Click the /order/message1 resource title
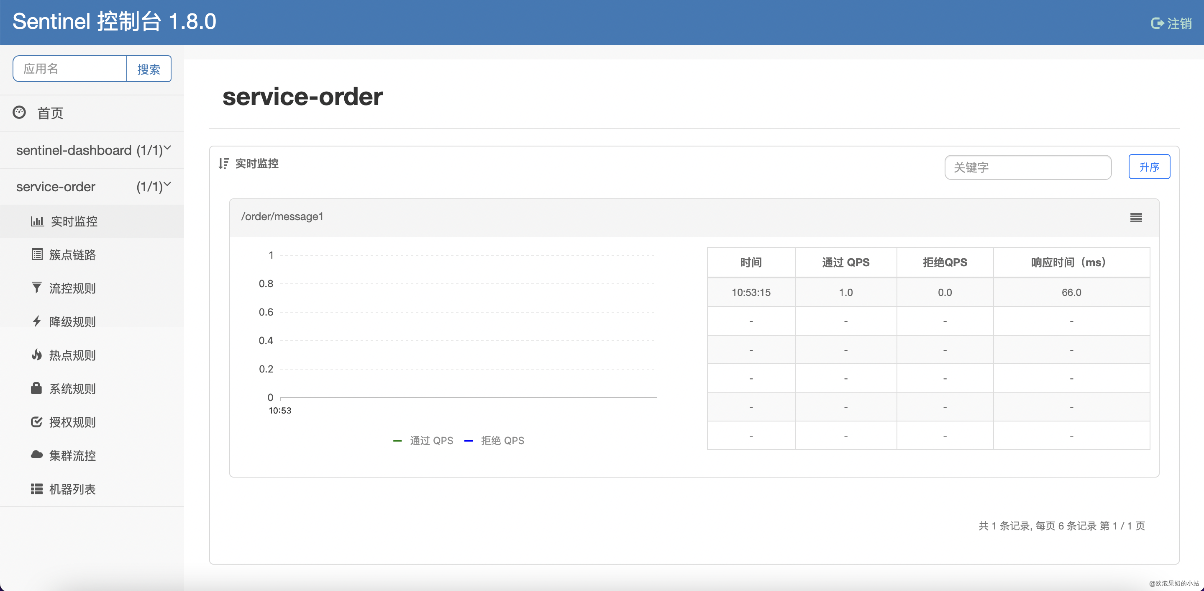 point(282,216)
